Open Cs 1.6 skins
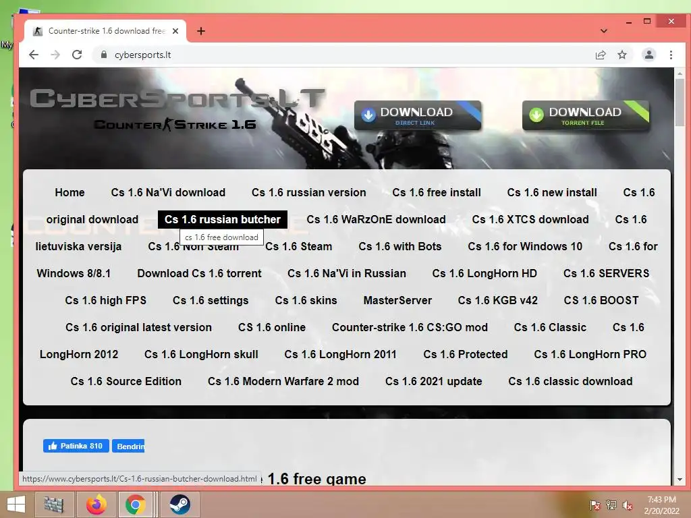The image size is (691, 518). [306, 300]
